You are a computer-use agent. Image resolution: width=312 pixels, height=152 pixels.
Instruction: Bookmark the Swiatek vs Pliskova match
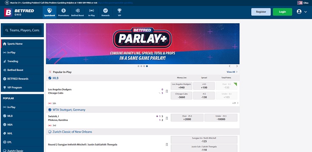coord(167,118)
